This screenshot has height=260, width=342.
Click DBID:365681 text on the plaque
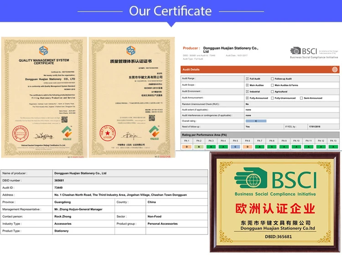278,237
